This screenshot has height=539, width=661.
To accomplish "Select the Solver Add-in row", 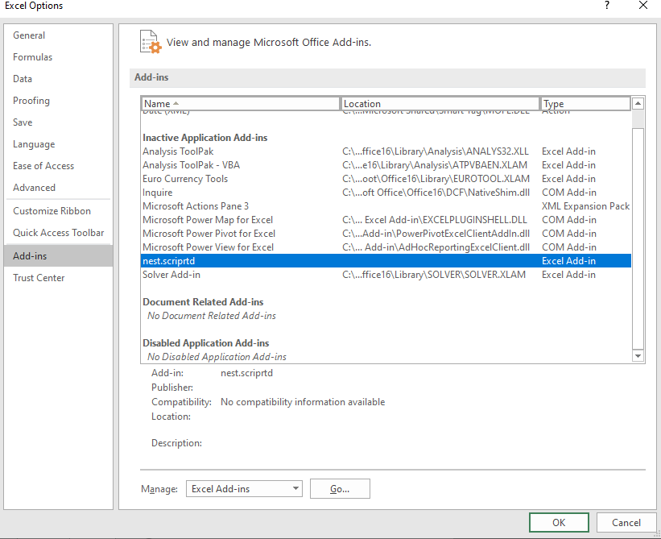I will coord(386,275).
